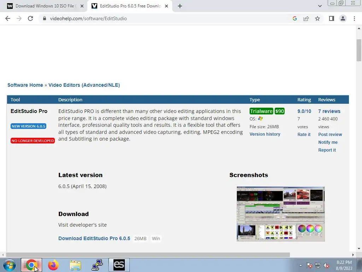
Task: Click Post review link
Action: coord(330,134)
